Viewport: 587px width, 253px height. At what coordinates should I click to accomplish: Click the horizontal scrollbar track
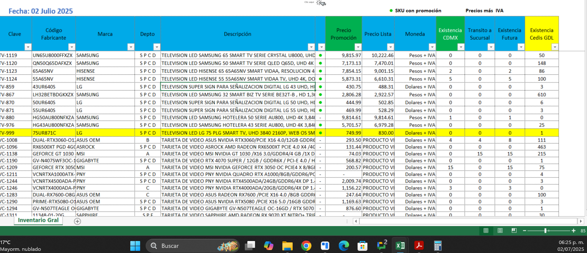[x=469, y=221]
